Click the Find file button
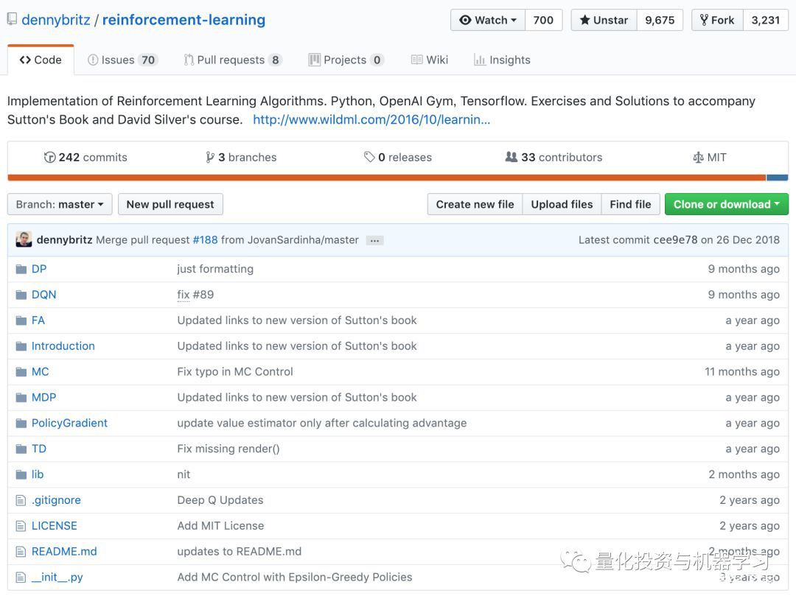 (630, 204)
